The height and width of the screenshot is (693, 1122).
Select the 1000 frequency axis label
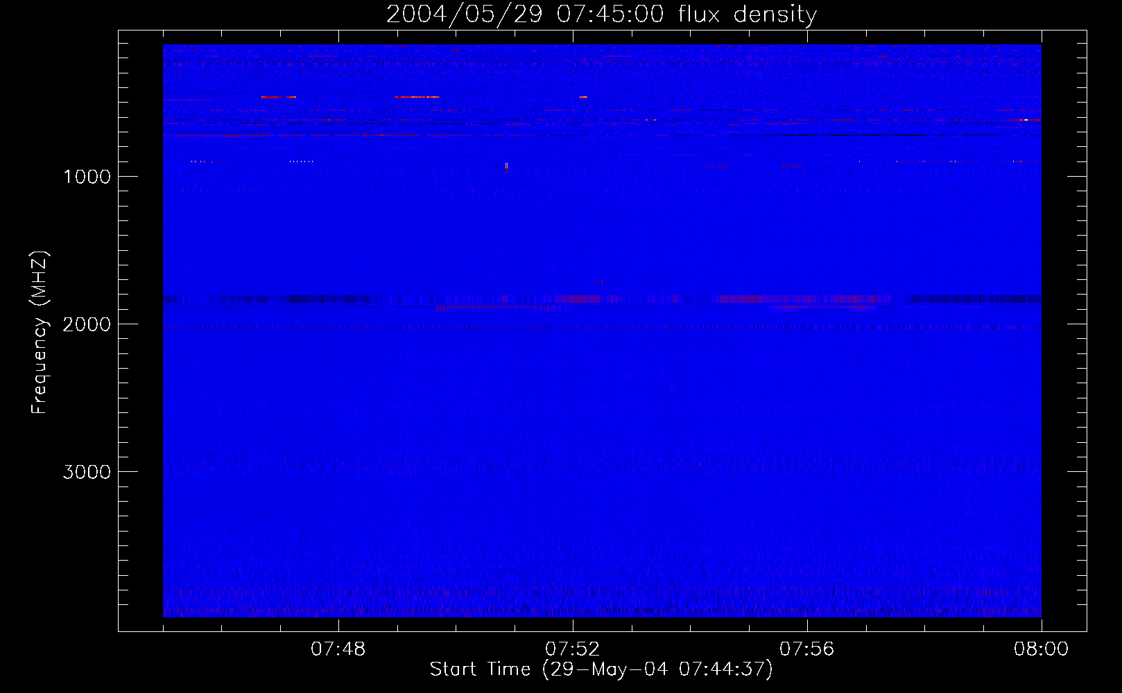point(87,177)
